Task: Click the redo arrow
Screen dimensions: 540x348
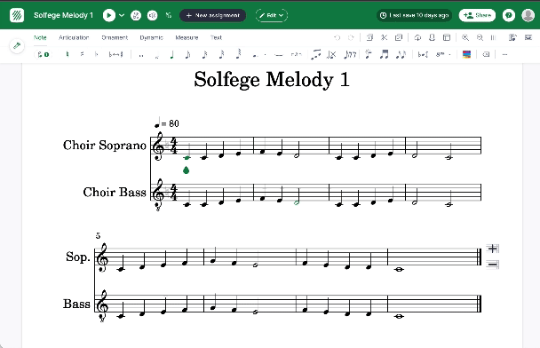Action: pos(351,37)
